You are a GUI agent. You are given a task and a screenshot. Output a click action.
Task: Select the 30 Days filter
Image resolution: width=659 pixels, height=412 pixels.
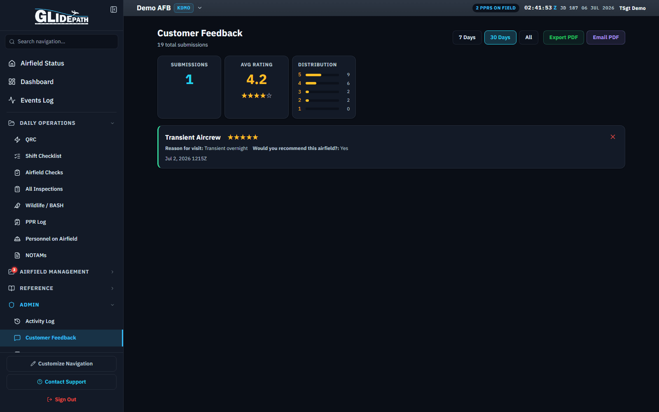click(x=500, y=37)
